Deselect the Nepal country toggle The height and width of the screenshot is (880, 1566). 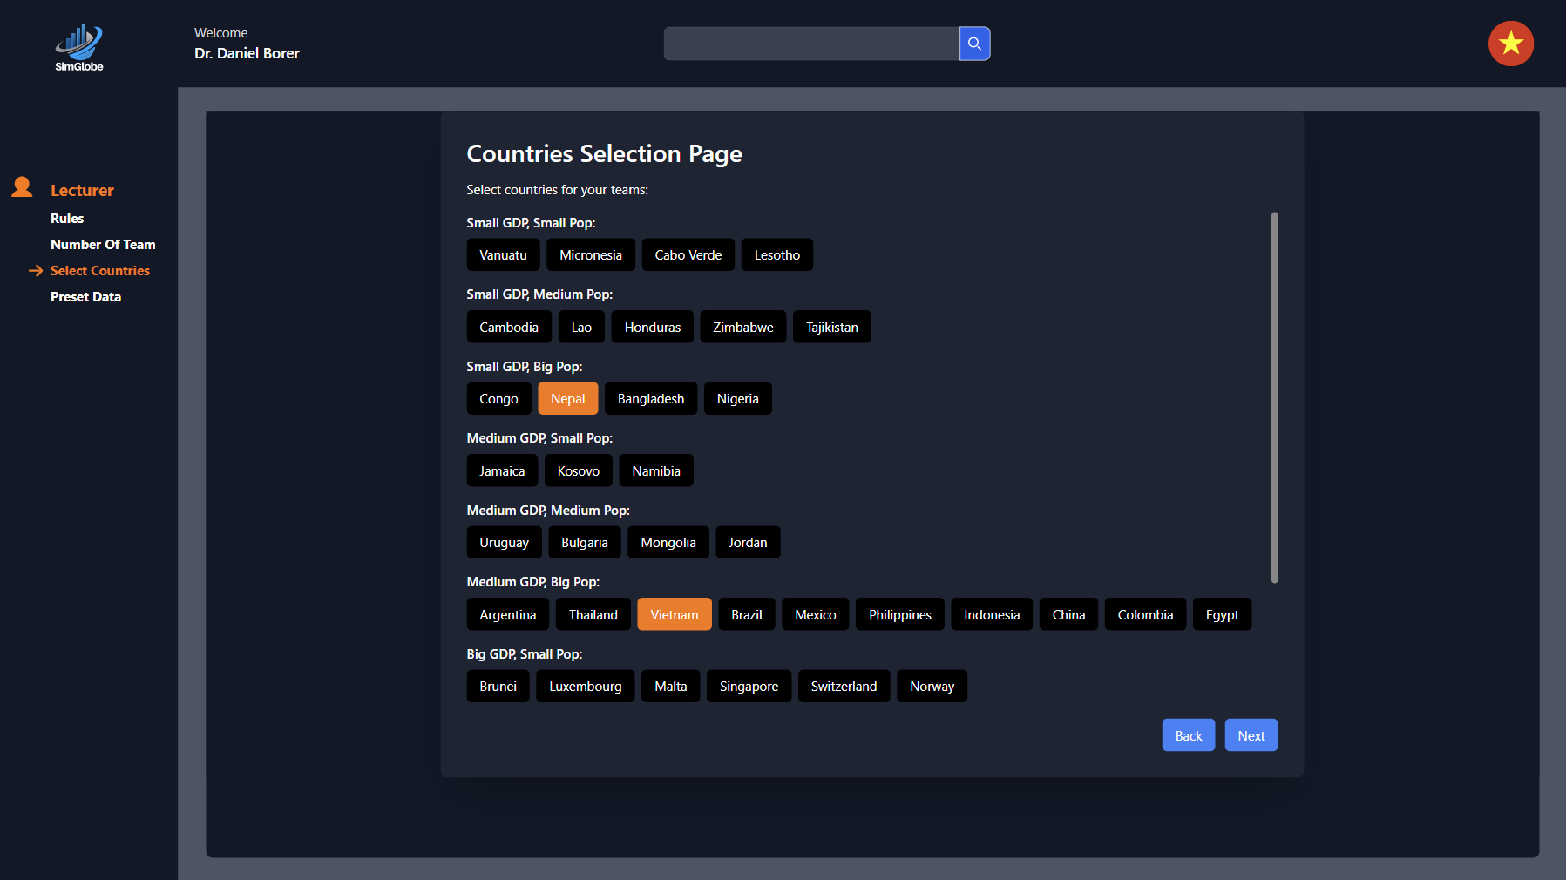567,399
